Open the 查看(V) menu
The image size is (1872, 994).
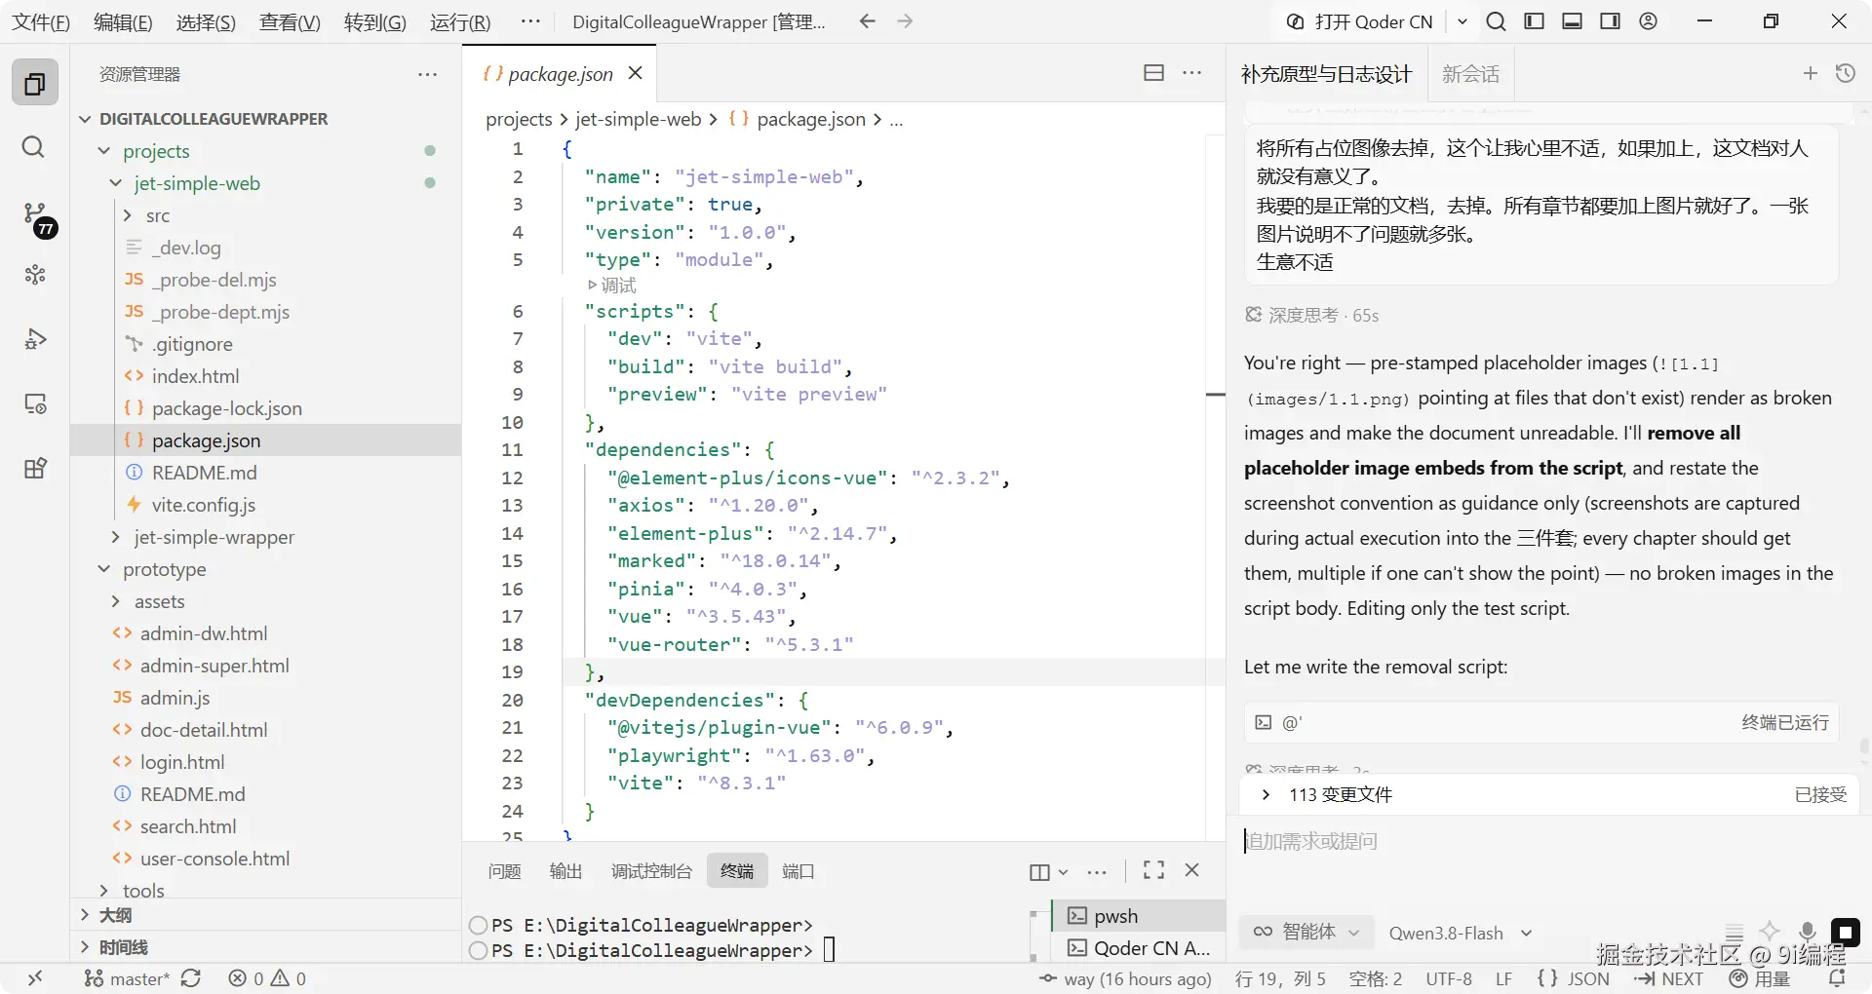[290, 22]
